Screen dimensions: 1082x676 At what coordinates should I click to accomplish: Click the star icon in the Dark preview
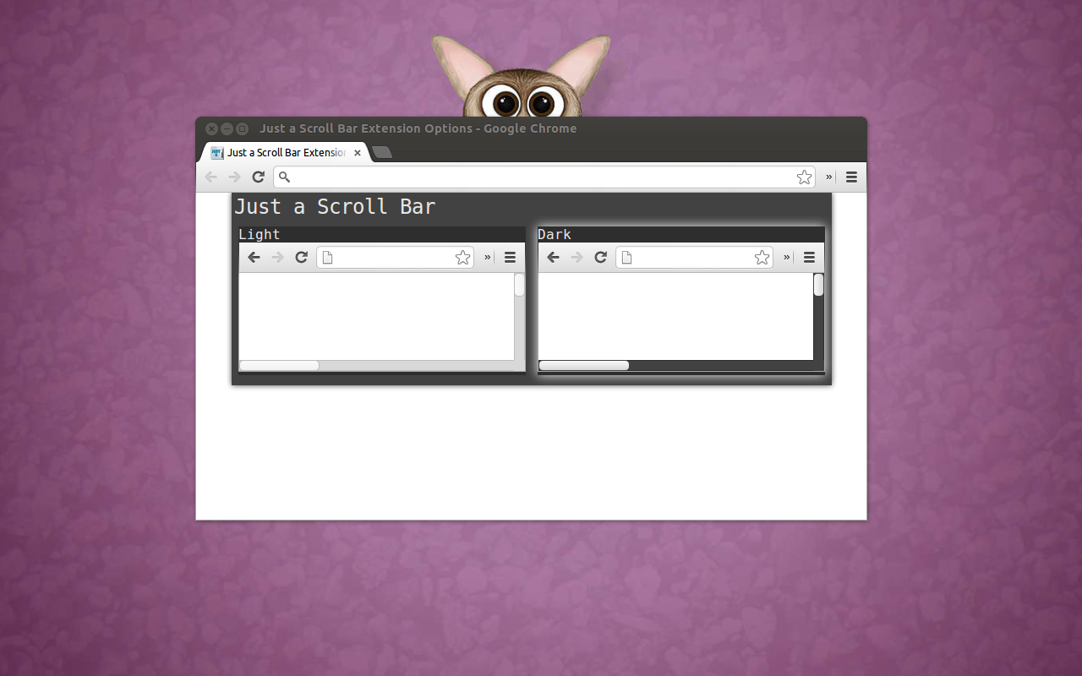pos(762,258)
